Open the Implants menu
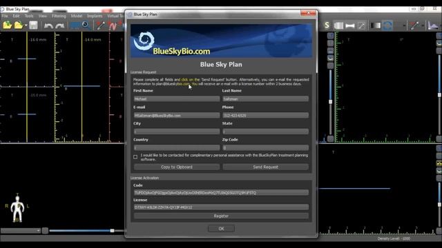442x248 pixels. [95, 16]
